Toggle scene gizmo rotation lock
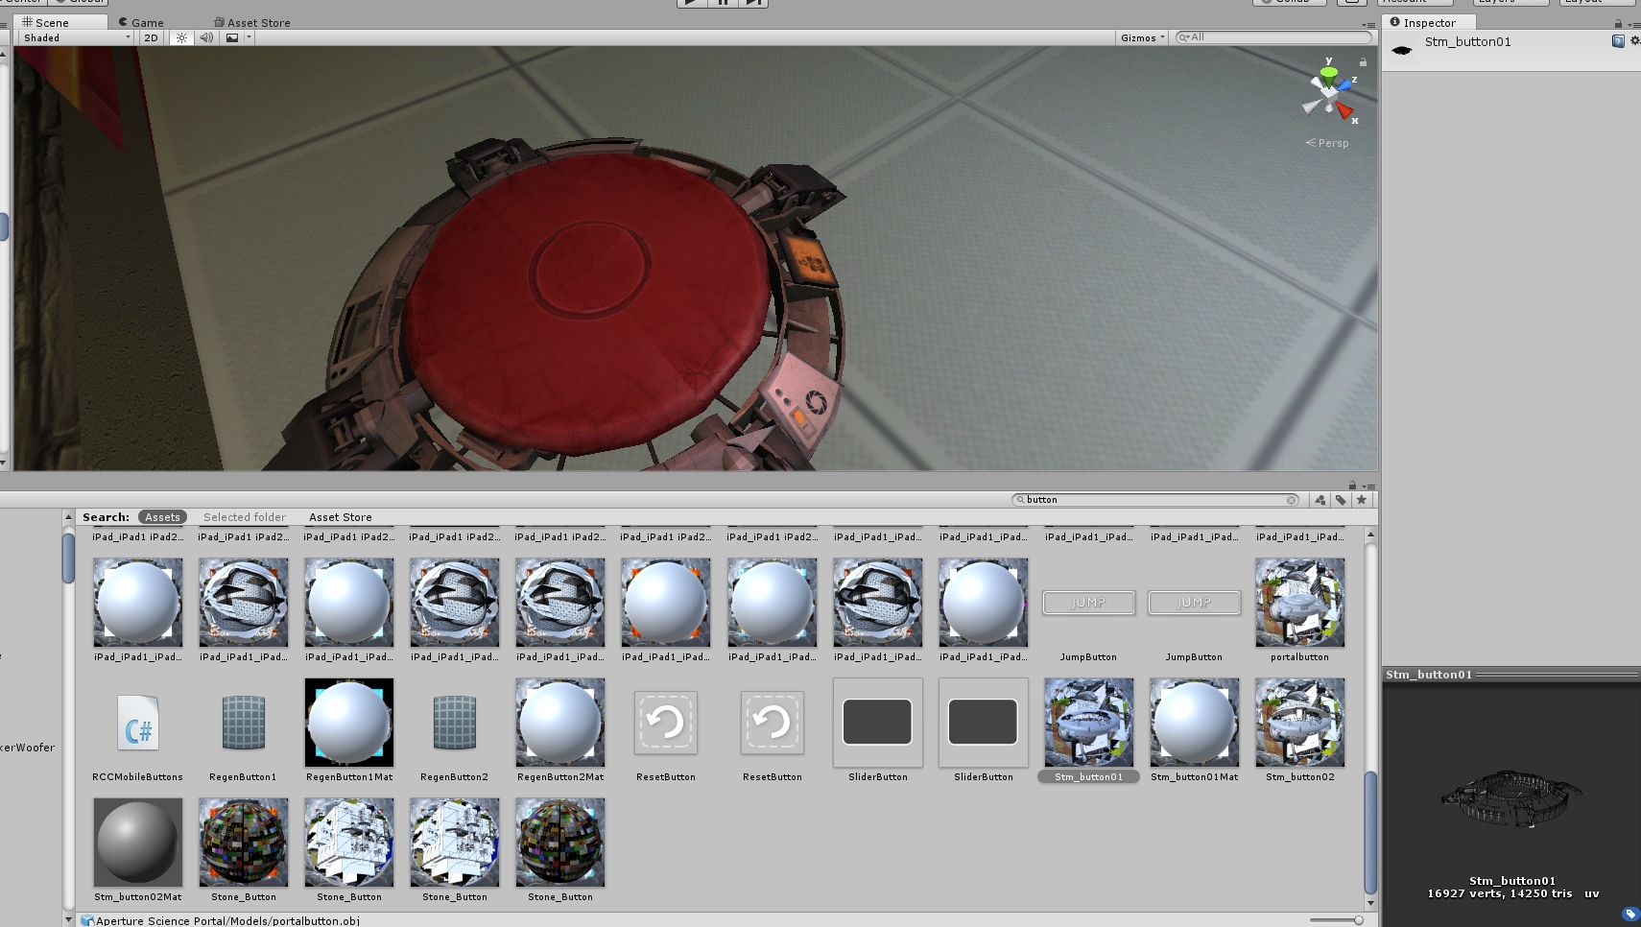Image resolution: width=1641 pixels, height=927 pixels. tap(1362, 62)
